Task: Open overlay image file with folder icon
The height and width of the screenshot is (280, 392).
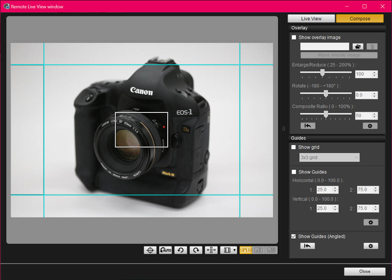Action: 358,46
